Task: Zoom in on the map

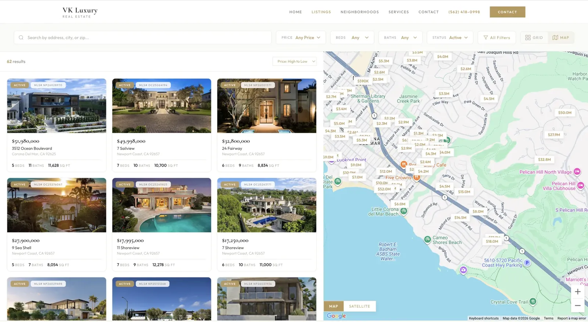Action: pos(578,292)
